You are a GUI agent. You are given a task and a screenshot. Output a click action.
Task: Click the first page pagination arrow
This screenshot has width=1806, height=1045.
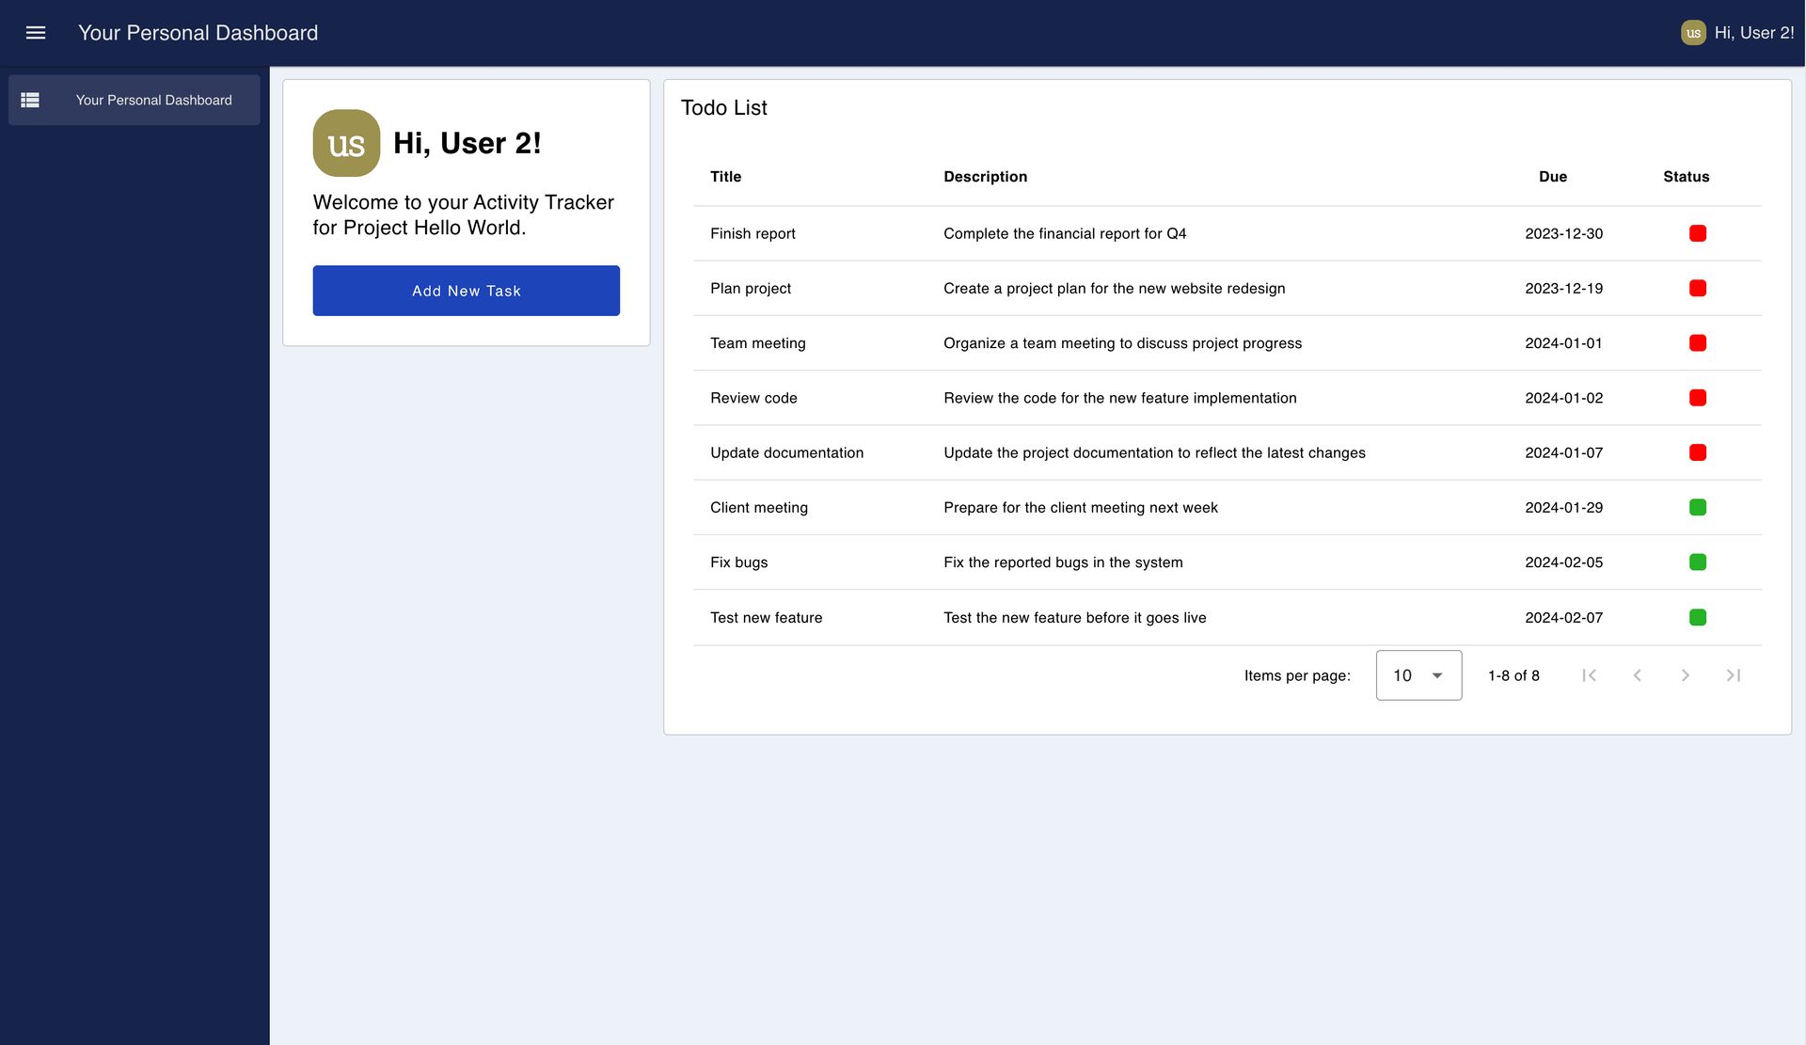1590,675
